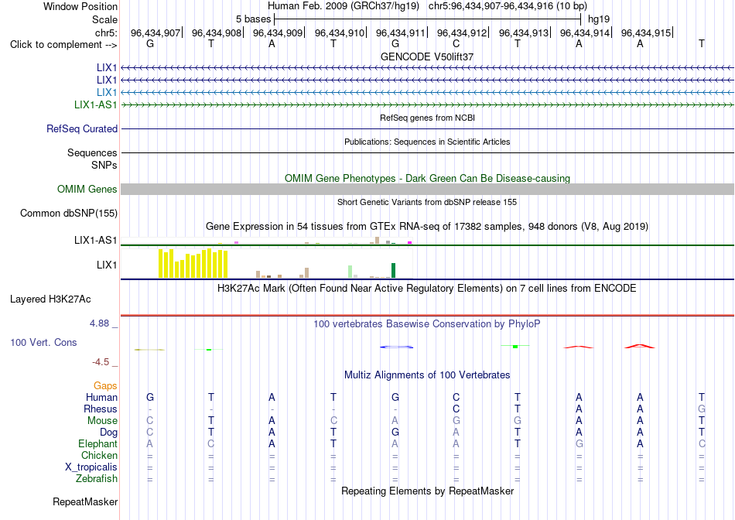Image resolution: width=735 pixels, height=520 pixels.
Task: Select the Dog species label
Action: pos(109,432)
